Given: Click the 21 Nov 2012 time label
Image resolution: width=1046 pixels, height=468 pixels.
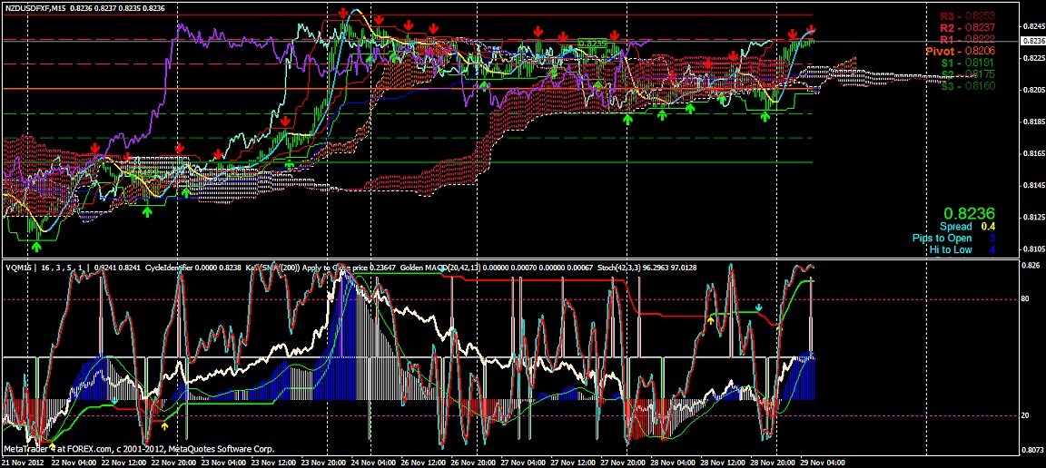Looking at the screenshot, I should (22, 462).
